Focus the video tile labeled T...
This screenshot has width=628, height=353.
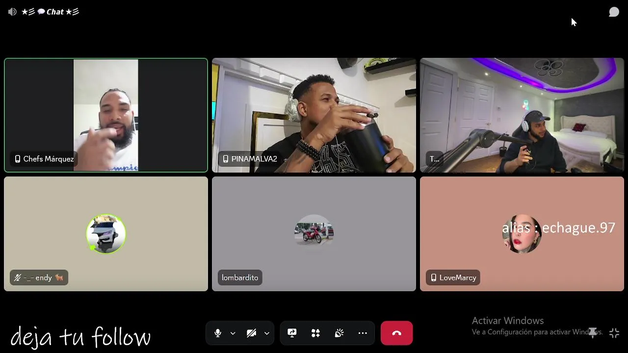click(522, 115)
